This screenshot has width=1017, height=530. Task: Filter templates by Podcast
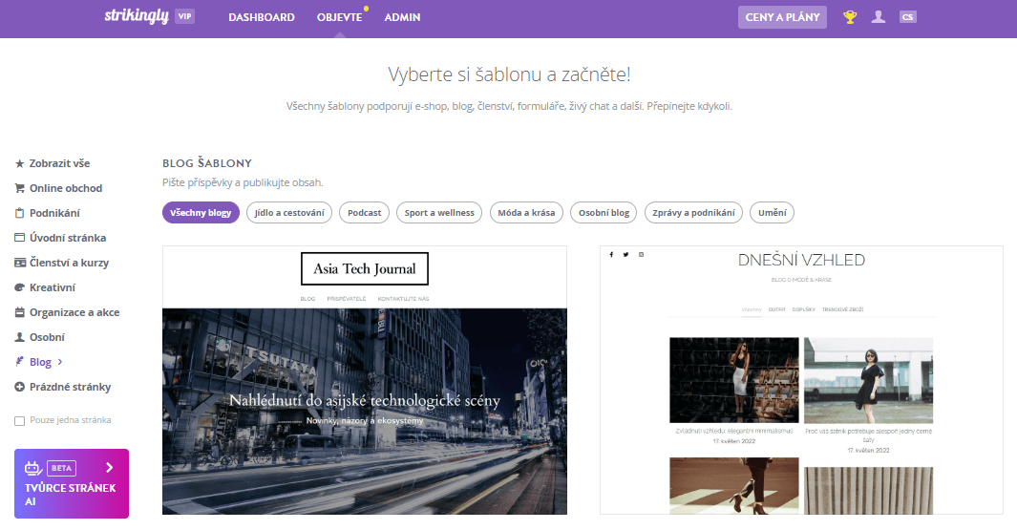[365, 213]
